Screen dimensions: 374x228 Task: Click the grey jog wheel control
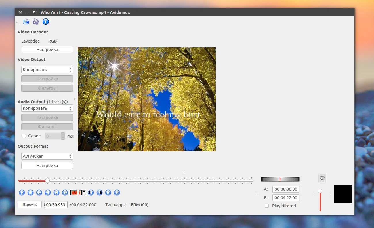[280, 179]
